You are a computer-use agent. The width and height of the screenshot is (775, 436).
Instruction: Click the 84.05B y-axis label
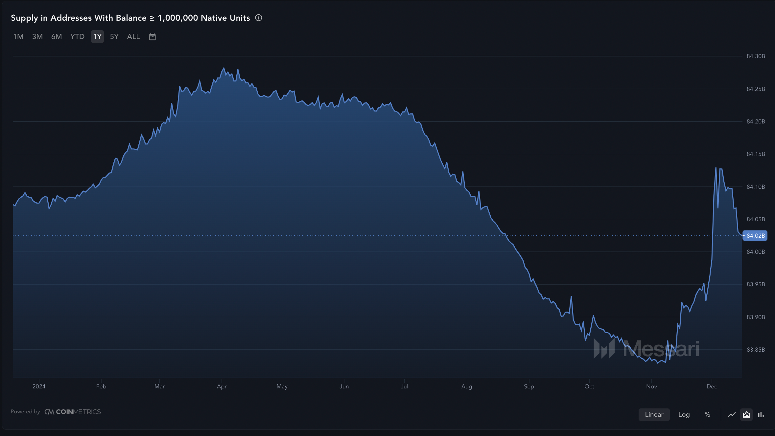756,219
